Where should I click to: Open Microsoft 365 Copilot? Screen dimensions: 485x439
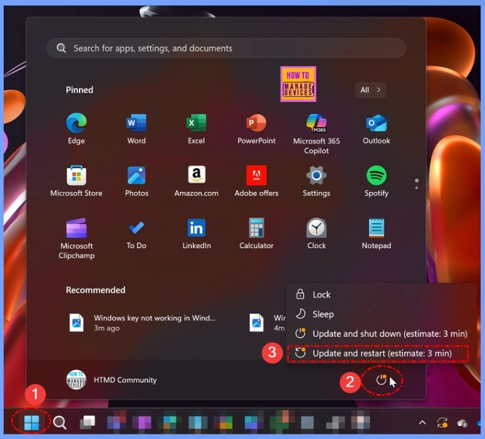317,134
